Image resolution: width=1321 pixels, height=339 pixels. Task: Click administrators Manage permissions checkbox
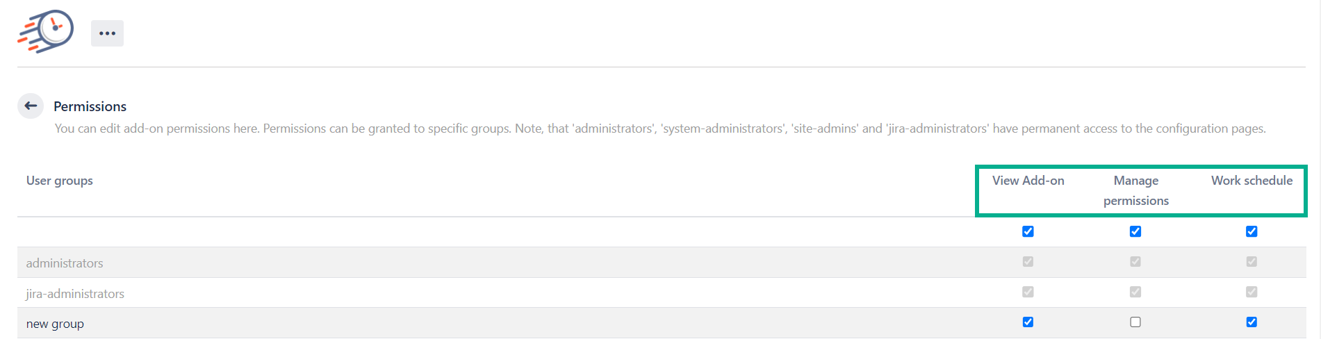(x=1135, y=262)
